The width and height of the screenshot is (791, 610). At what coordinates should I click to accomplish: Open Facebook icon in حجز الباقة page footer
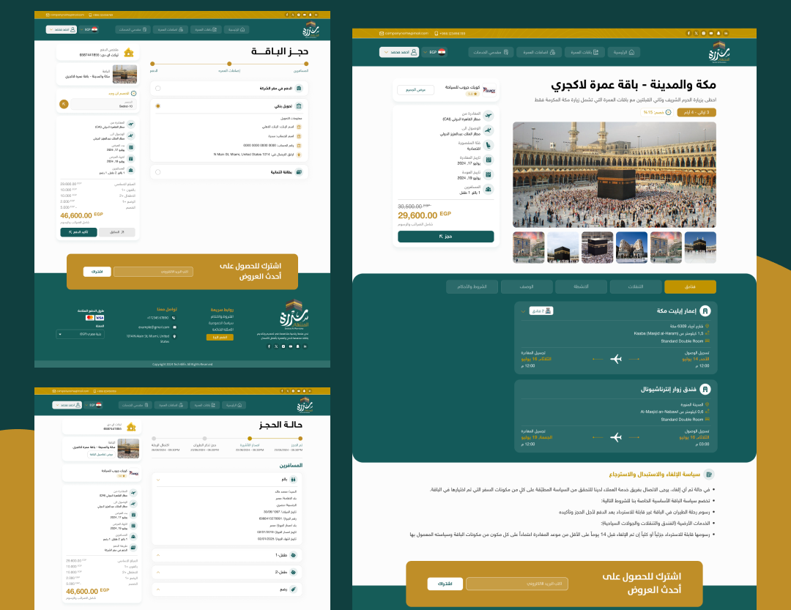(269, 346)
